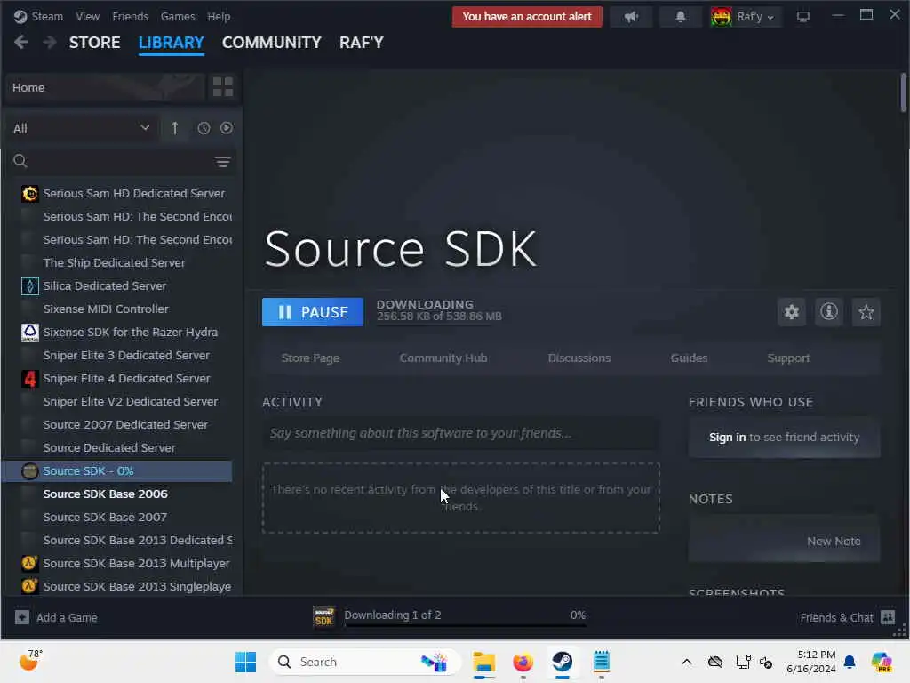910x683 pixels.
Task: Open advanced filter options icon
Action: 223,162
